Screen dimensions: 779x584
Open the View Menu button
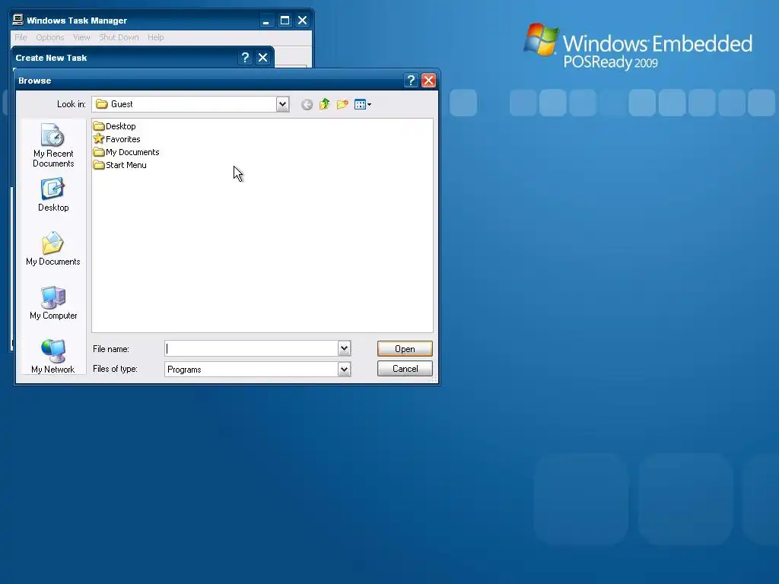tap(363, 104)
